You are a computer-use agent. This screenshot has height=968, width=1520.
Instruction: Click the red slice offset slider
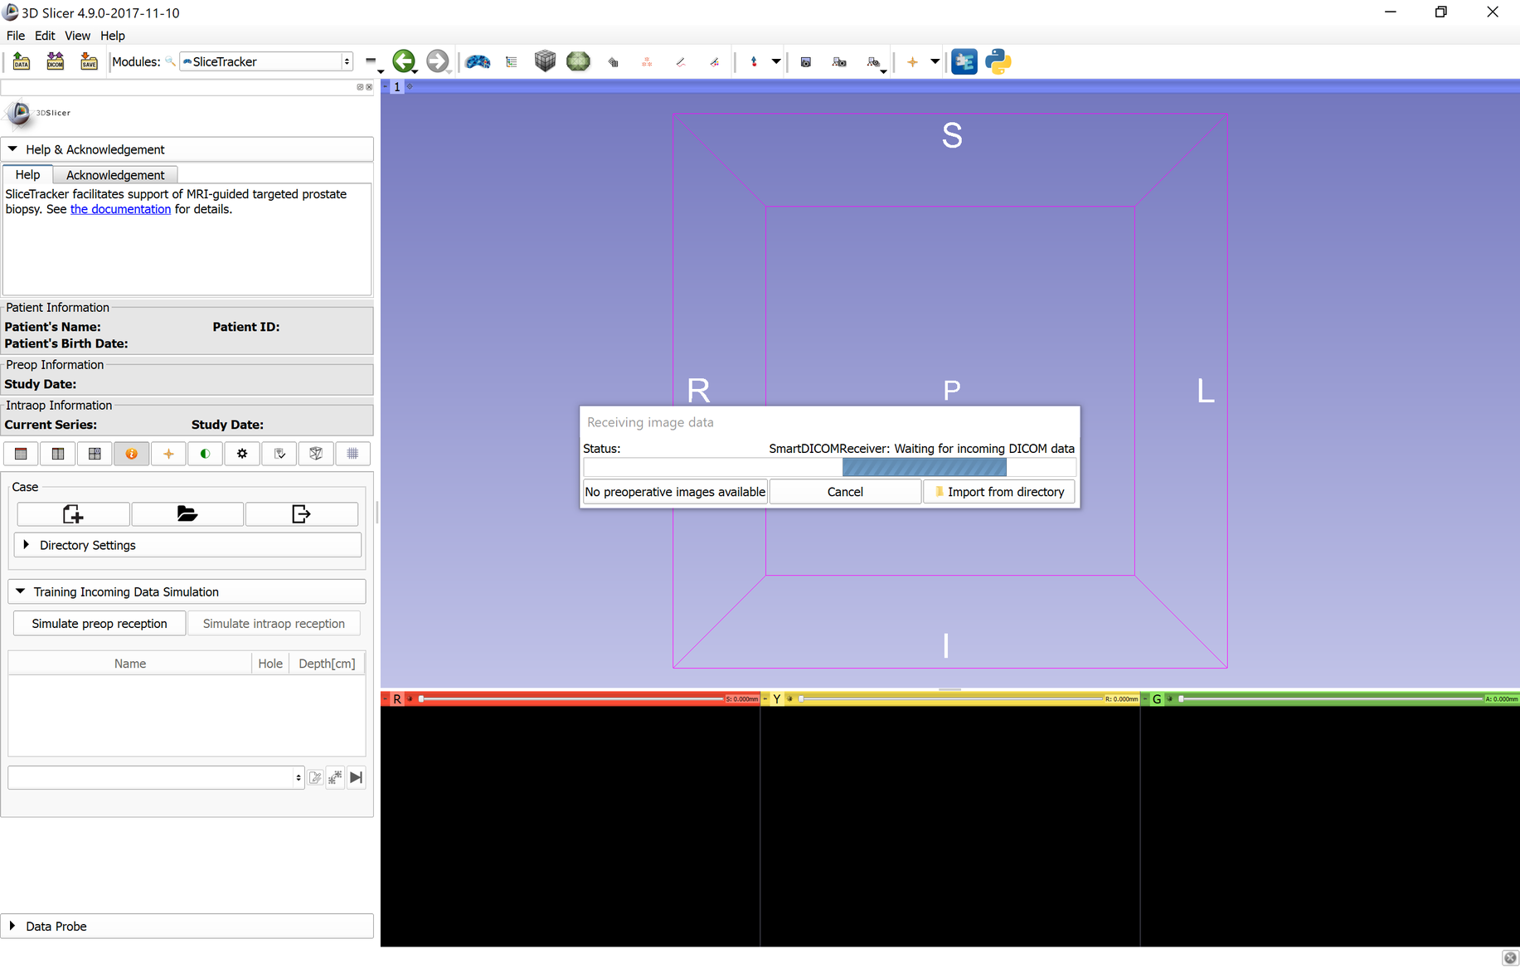(x=572, y=699)
